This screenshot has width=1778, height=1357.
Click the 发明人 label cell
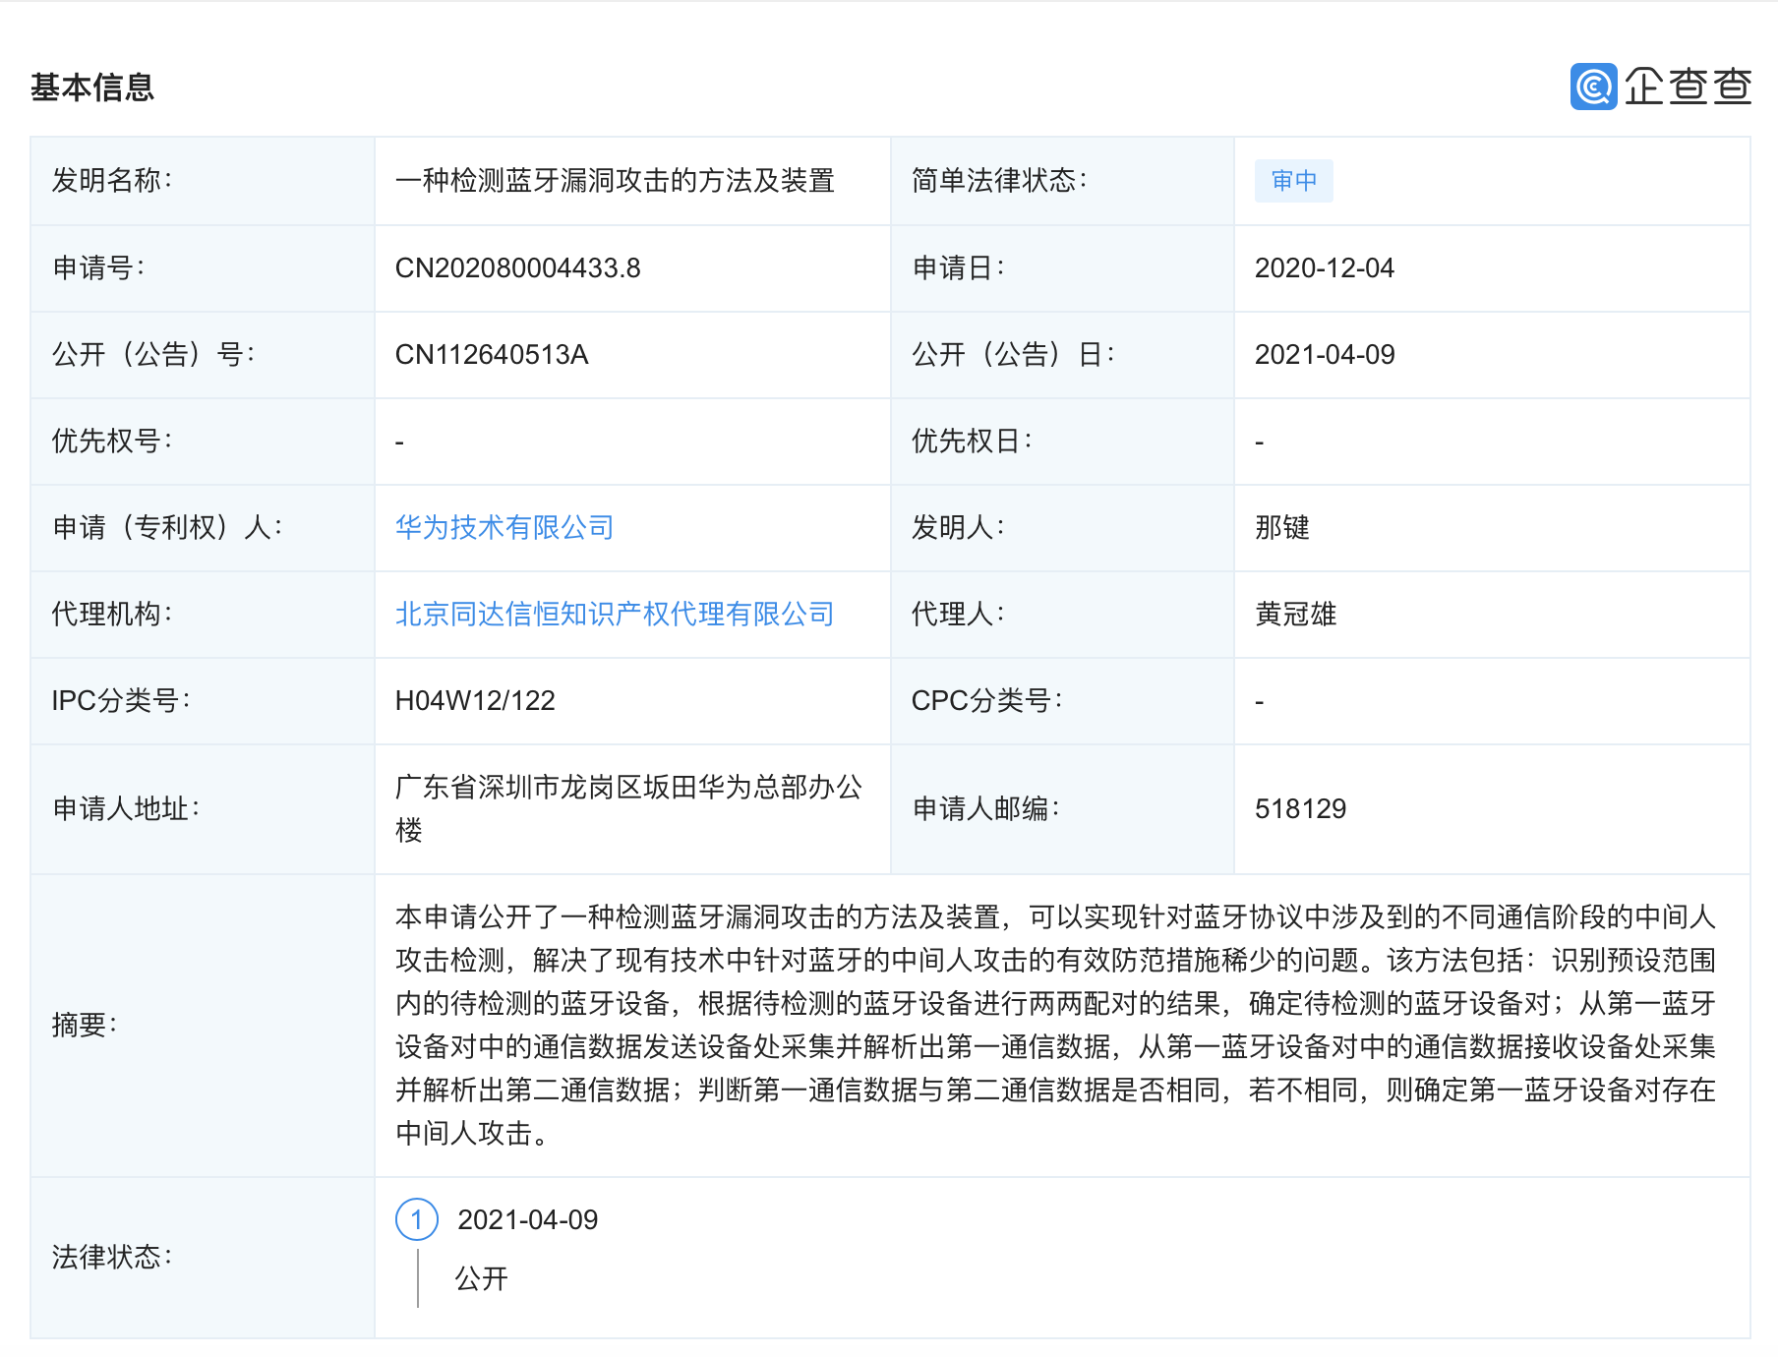pyautogui.click(x=1062, y=528)
